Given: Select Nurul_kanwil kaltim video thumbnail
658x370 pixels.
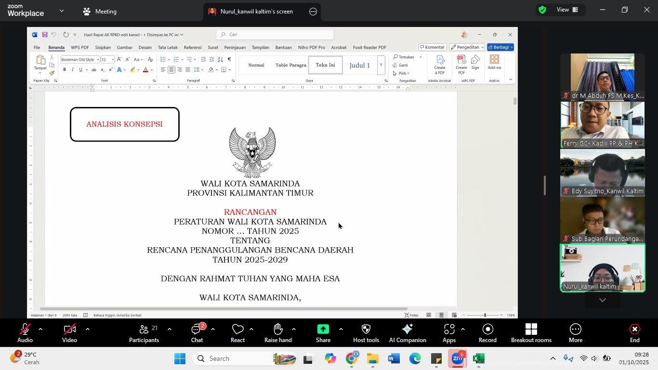Looking at the screenshot, I should tap(602, 268).
